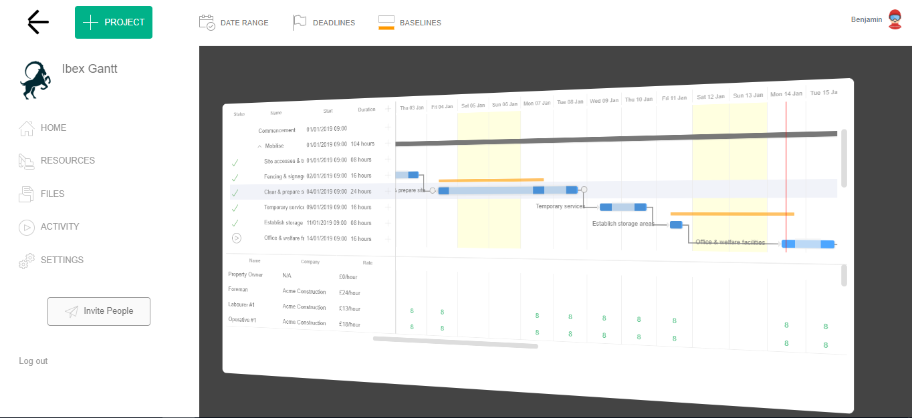Click the Duration column header
This screenshot has height=418, width=912.
(x=366, y=110)
